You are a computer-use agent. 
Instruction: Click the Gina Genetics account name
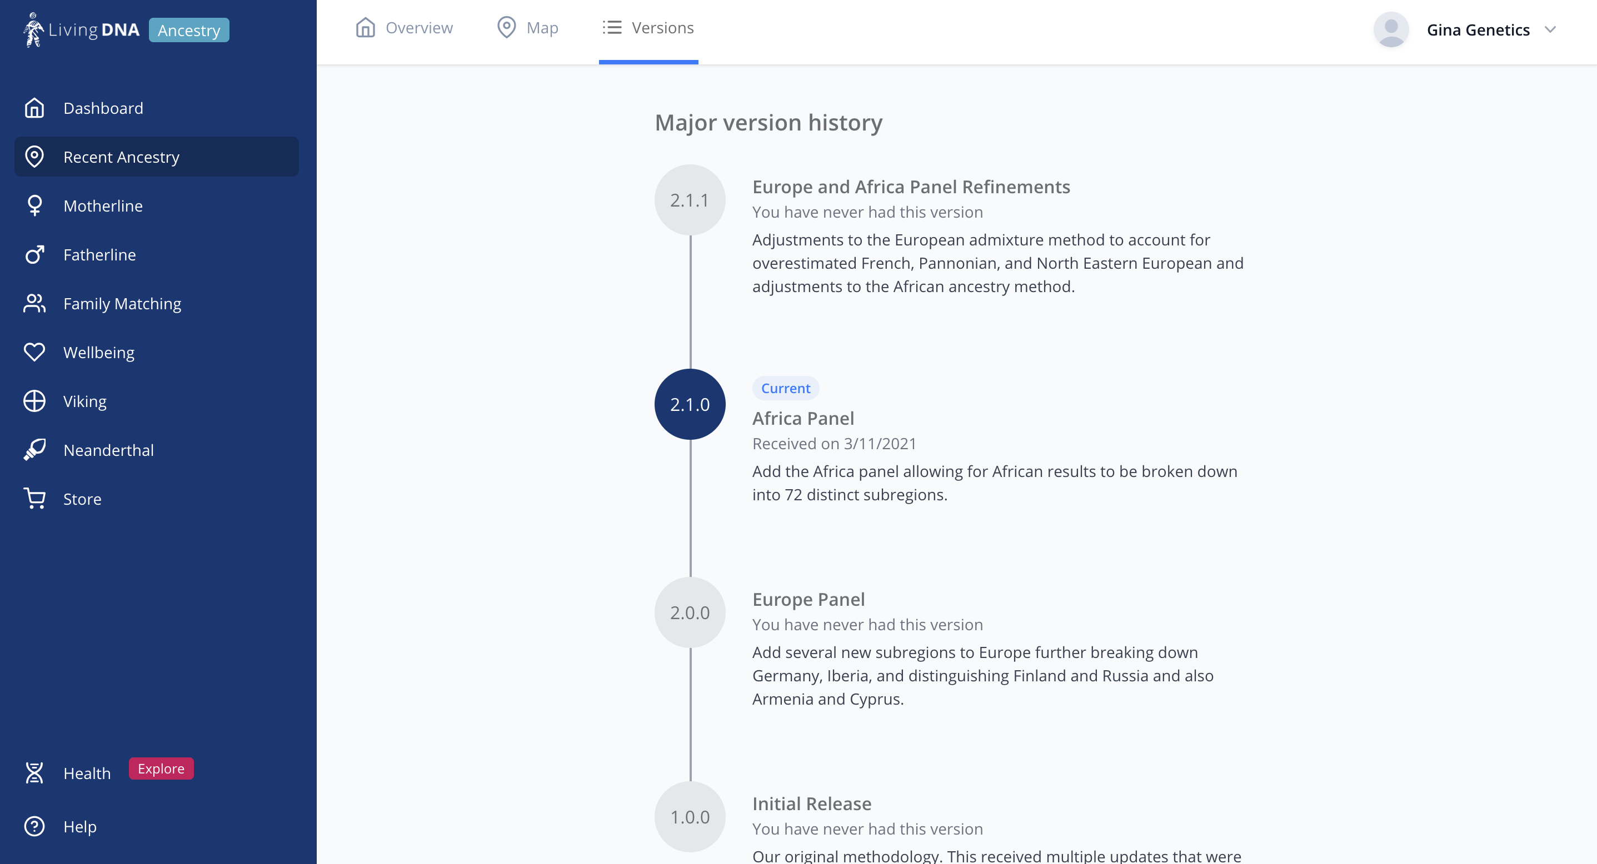[x=1478, y=30]
